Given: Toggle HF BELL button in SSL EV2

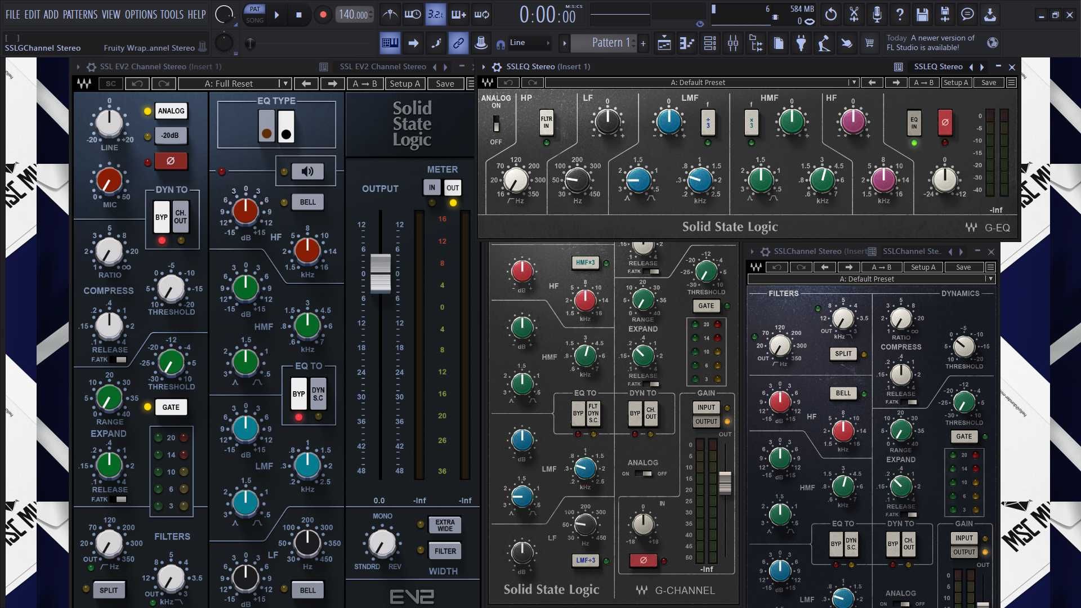Looking at the screenshot, I should pos(307,202).
